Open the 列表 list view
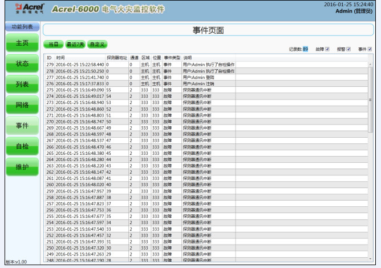Viewport: 381px width, 268px height. pos(22,85)
